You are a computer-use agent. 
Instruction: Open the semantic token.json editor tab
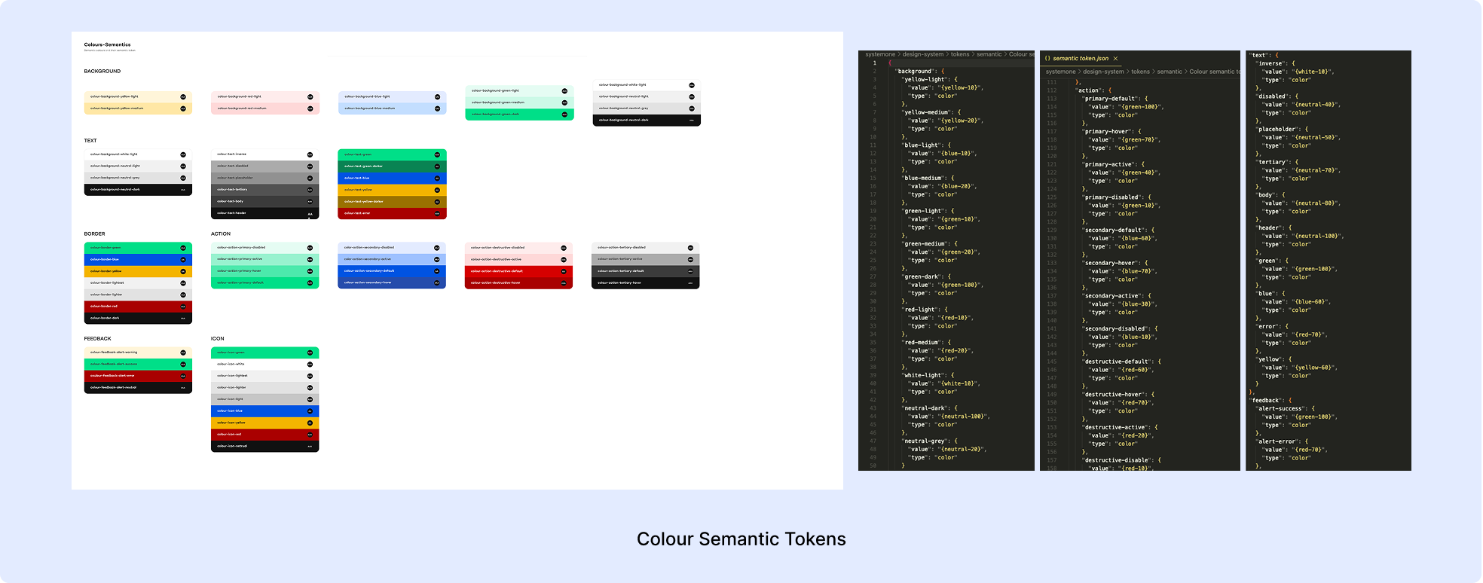(1081, 58)
